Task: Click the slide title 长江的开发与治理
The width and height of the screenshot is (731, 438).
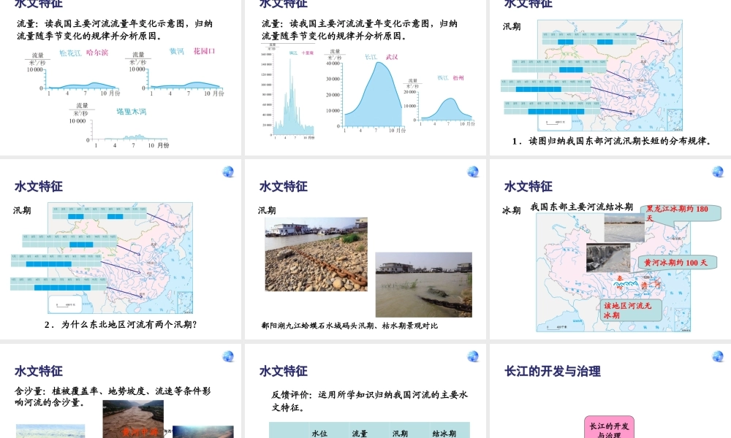Action: pyautogui.click(x=553, y=372)
